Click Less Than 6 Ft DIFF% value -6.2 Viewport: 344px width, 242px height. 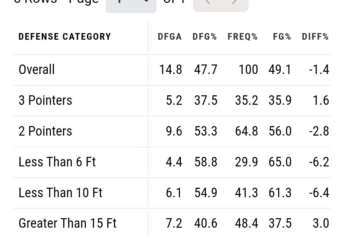[319, 162]
